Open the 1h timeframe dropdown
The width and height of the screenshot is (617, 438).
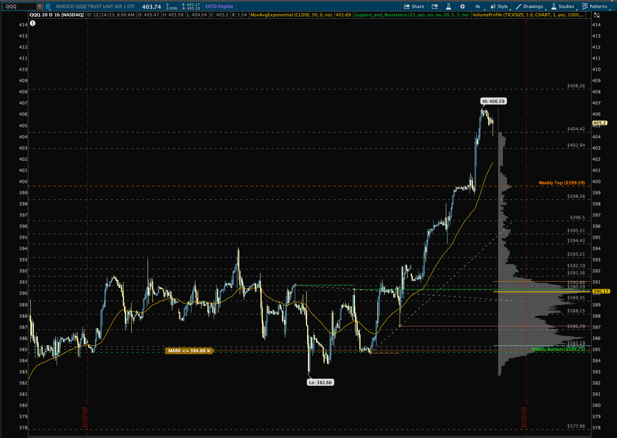coord(478,6)
